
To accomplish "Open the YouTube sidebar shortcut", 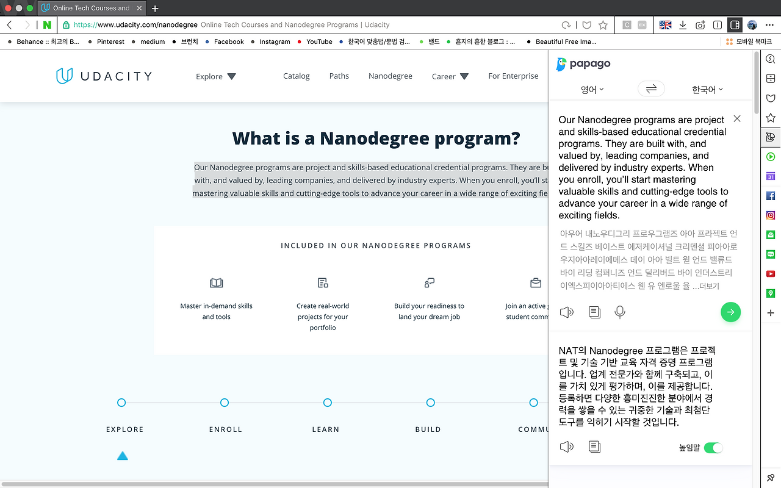I will (771, 274).
